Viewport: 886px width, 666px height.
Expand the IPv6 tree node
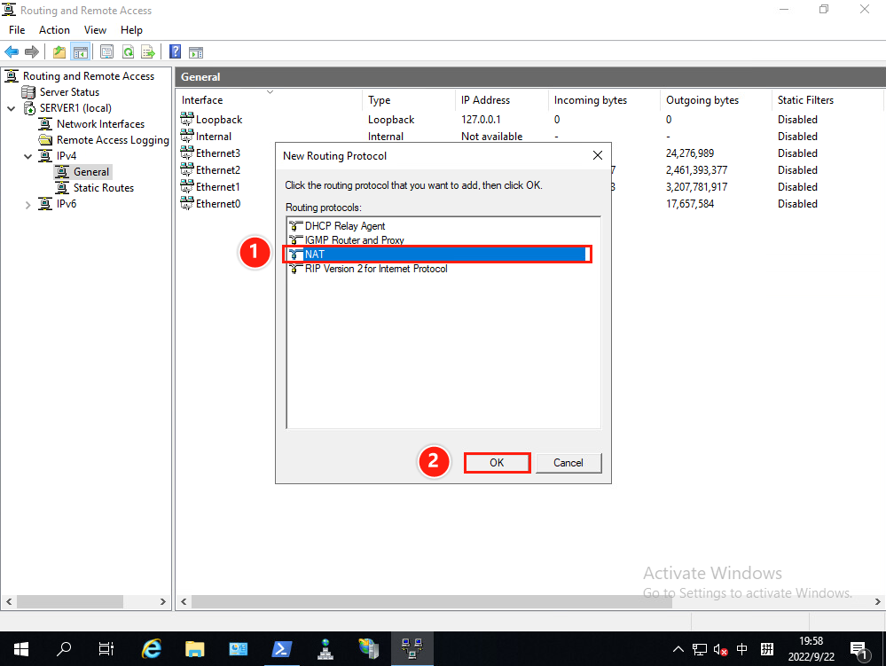pyautogui.click(x=27, y=205)
